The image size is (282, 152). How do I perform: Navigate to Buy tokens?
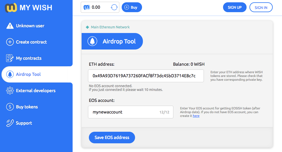(x=36, y=107)
